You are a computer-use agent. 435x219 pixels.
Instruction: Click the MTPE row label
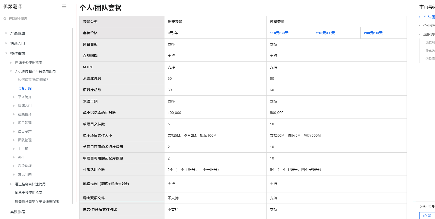(x=88, y=67)
